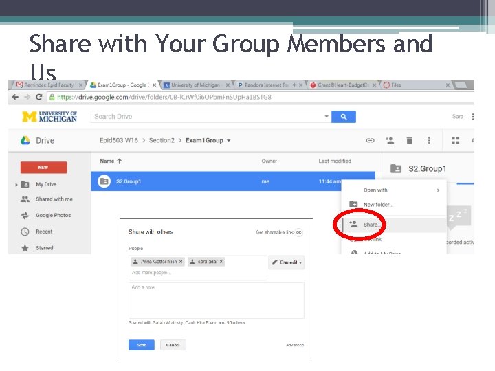This screenshot has width=495, height=371.
Task: Close the Pandora Internet Radio tab
Action: click(300, 85)
